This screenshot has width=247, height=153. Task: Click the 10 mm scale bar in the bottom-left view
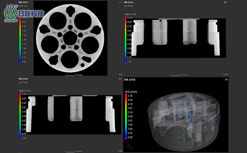[74, 151]
